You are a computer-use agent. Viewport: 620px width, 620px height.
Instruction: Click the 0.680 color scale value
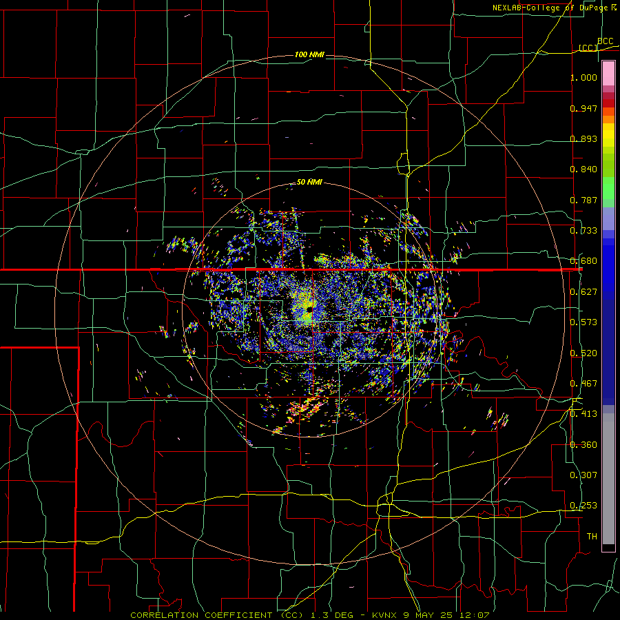tap(583, 261)
